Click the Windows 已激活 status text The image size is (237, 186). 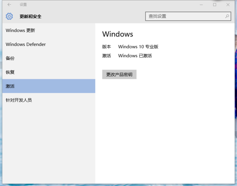(135, 56)
